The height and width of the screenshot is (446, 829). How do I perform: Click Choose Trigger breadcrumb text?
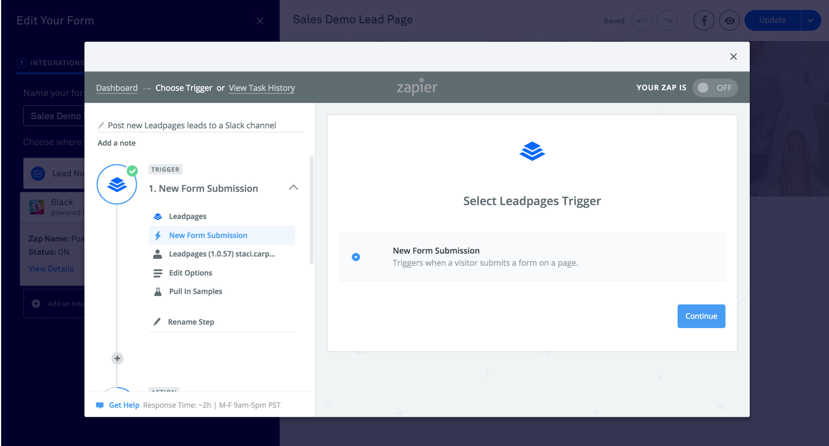point(184,88)
